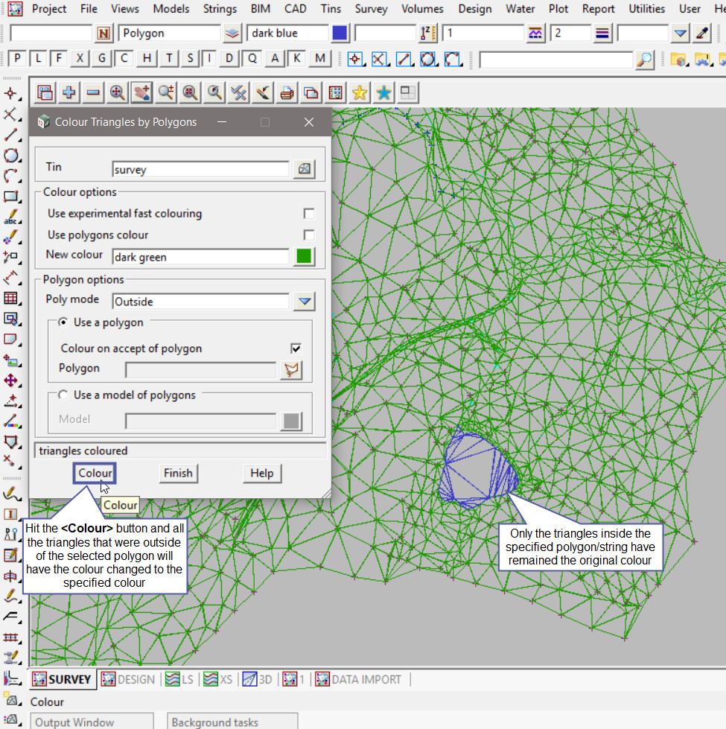Image resolution: width=726 pixels, height=729 pixels.
Task: Click the yellow star icon in view toolbar
Action: pos(360,92)
